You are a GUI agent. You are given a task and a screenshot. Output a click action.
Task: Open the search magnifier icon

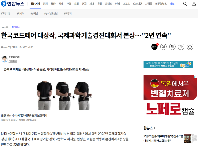[185, 4]
